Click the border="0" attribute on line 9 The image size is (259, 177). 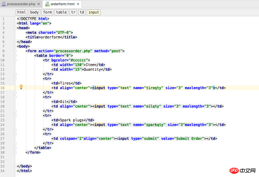[60, 56]
